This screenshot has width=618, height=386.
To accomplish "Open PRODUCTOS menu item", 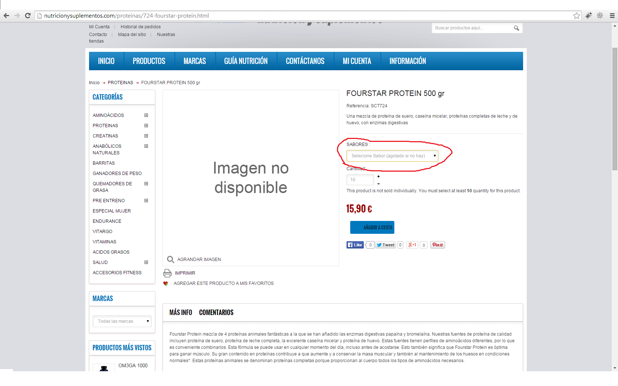I will pos(149,61).
